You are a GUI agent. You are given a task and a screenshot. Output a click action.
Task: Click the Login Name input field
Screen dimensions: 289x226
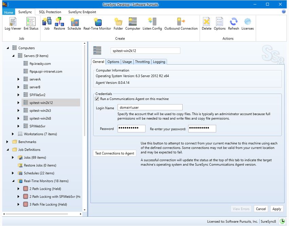(x=150, y=107)
